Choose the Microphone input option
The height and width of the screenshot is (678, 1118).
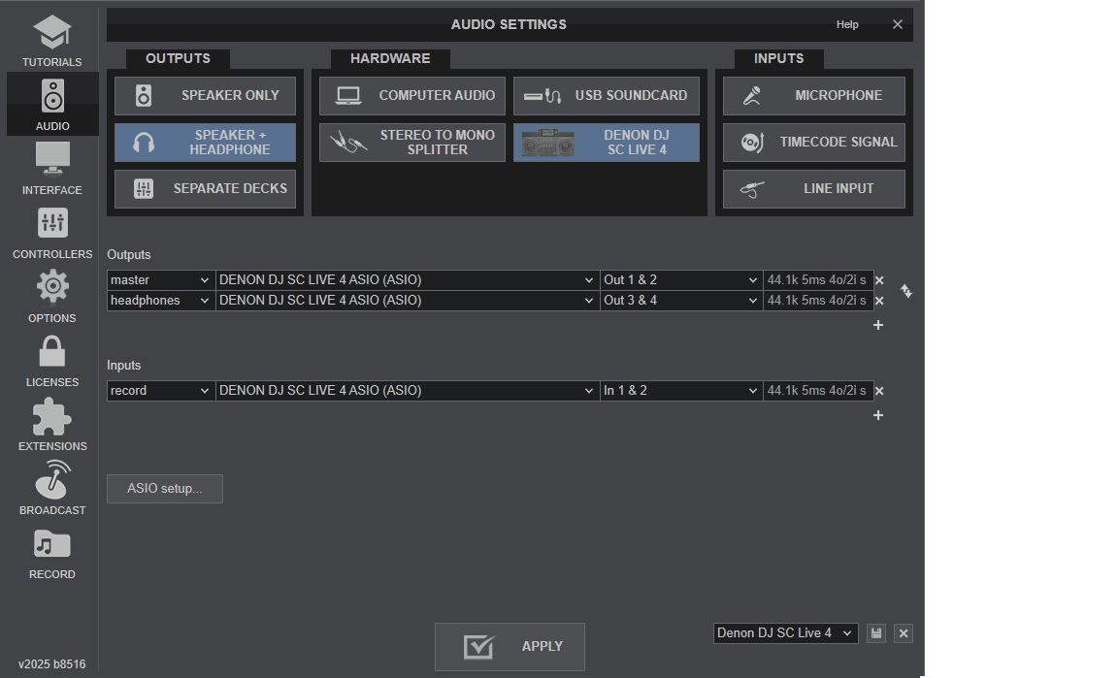(813, 96)
